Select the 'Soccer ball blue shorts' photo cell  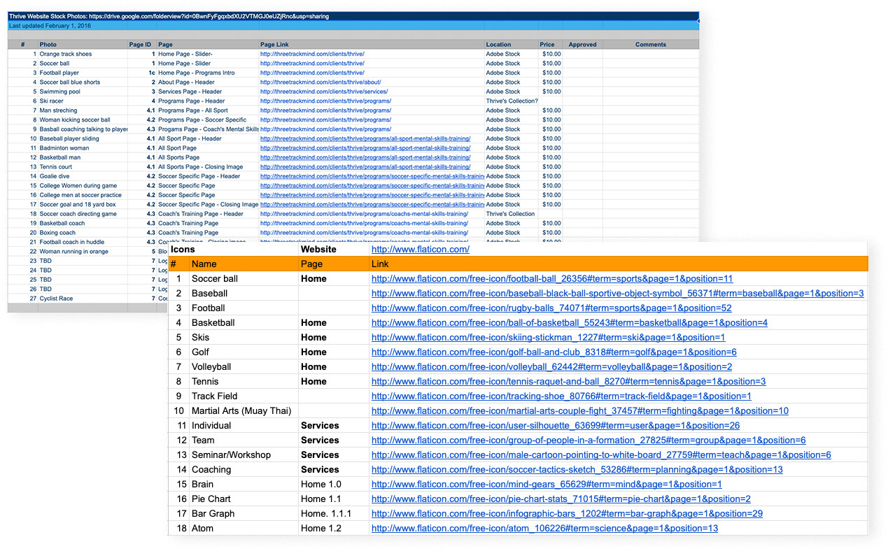click(83, 82)
